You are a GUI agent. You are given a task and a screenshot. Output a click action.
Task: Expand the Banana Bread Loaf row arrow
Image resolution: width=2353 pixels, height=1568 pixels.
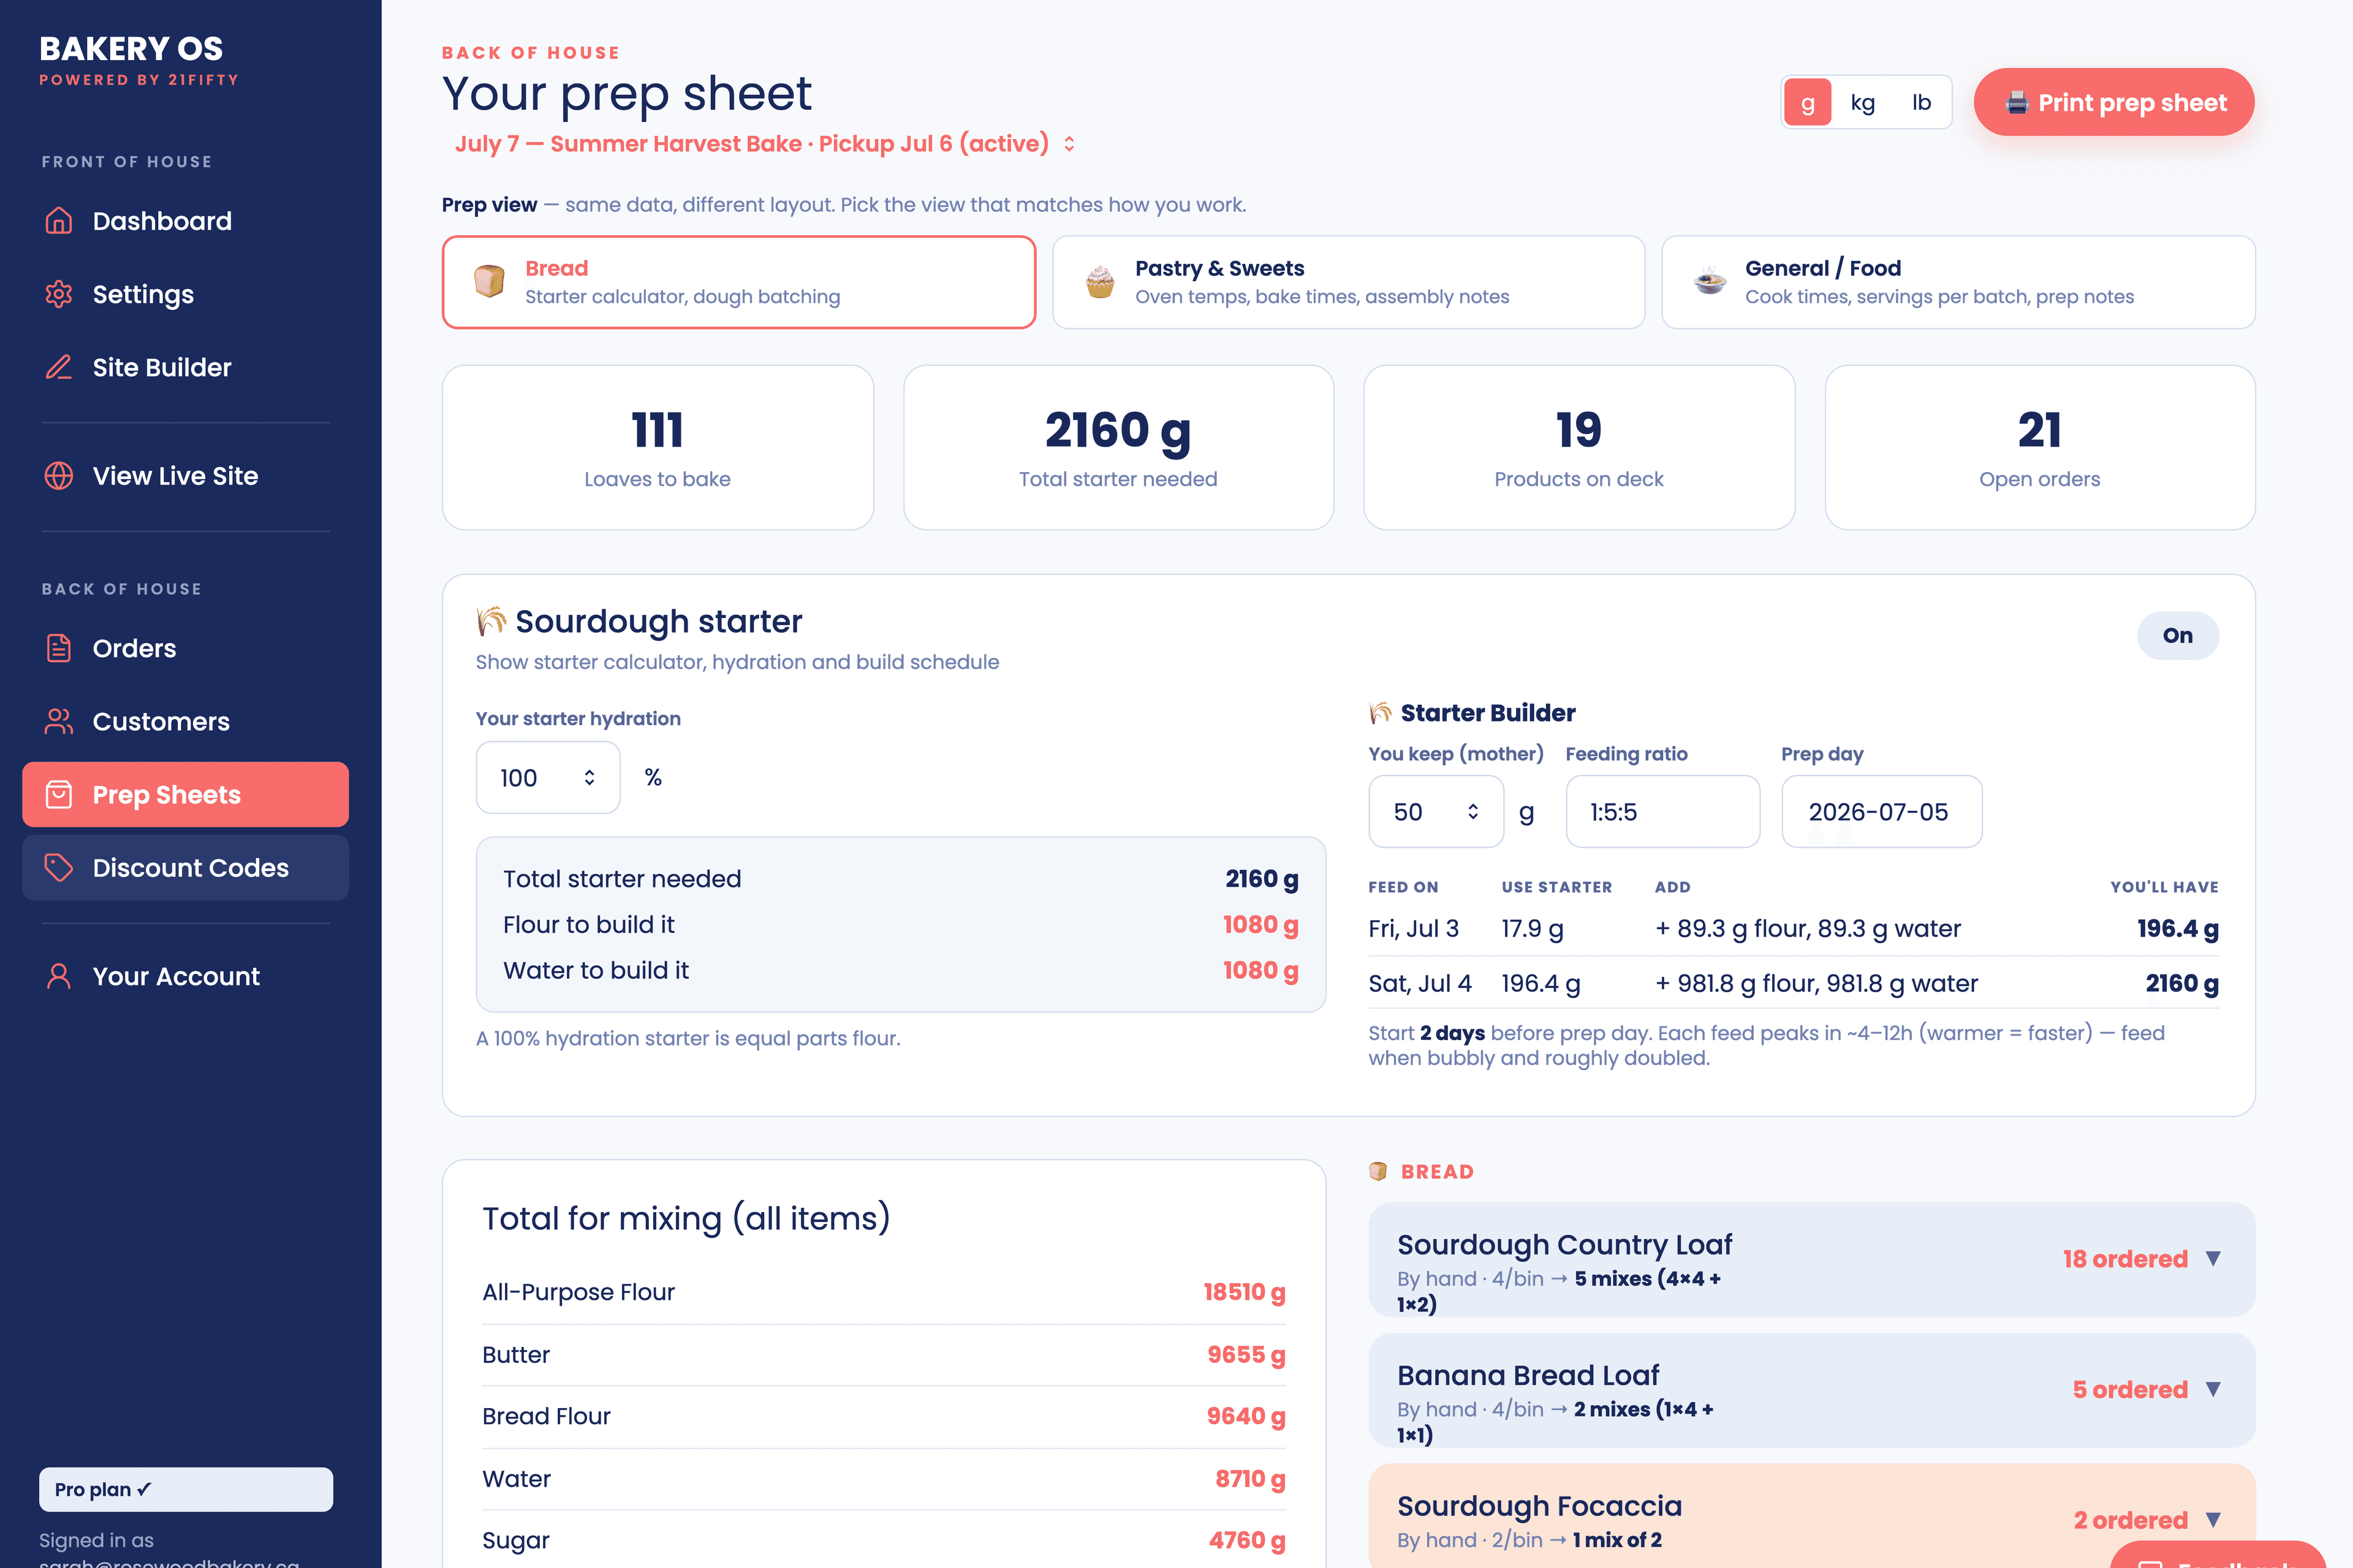pos(2213,1390)
